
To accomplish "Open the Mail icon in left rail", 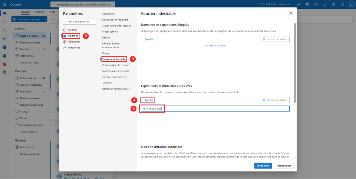I will click(x=4, y=13).
